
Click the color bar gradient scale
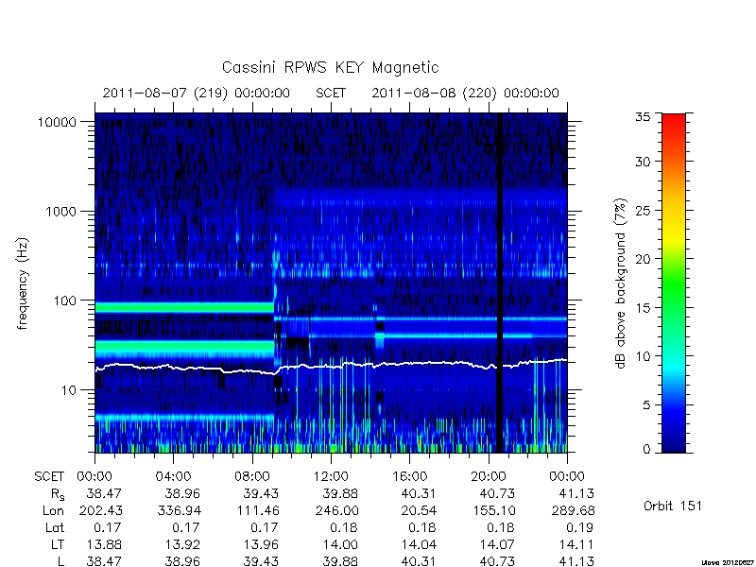674,283
